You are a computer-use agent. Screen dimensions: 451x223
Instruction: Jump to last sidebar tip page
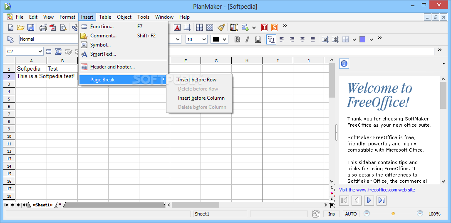pos(381,200)
